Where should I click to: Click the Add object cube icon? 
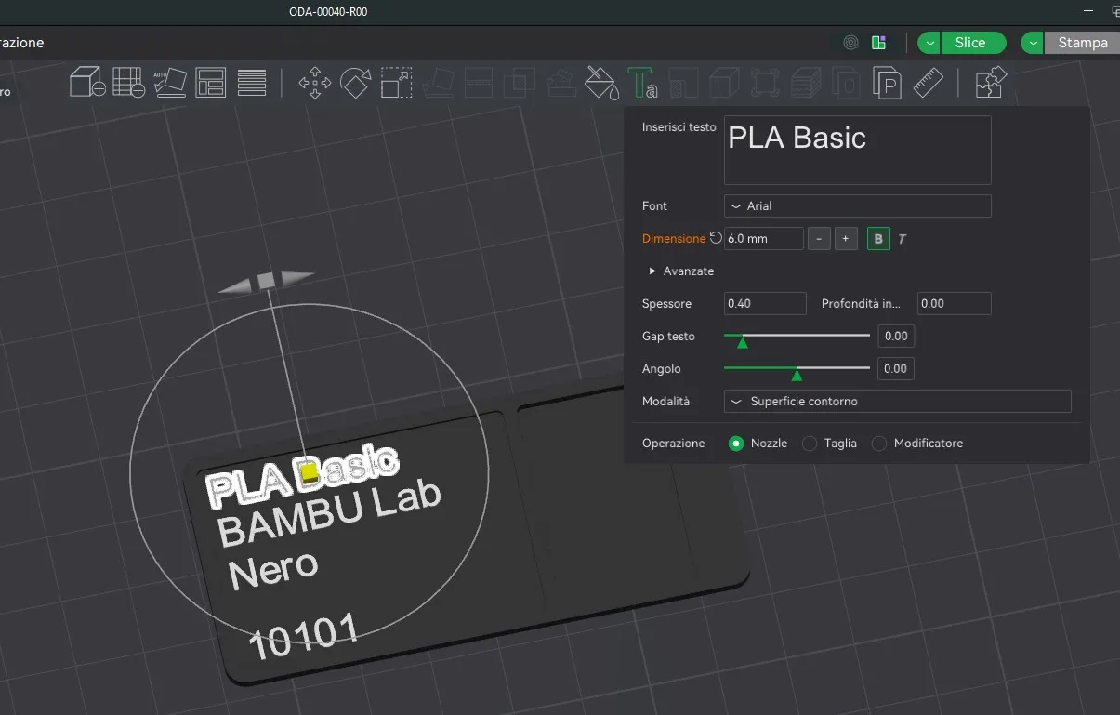coord(88,82)
